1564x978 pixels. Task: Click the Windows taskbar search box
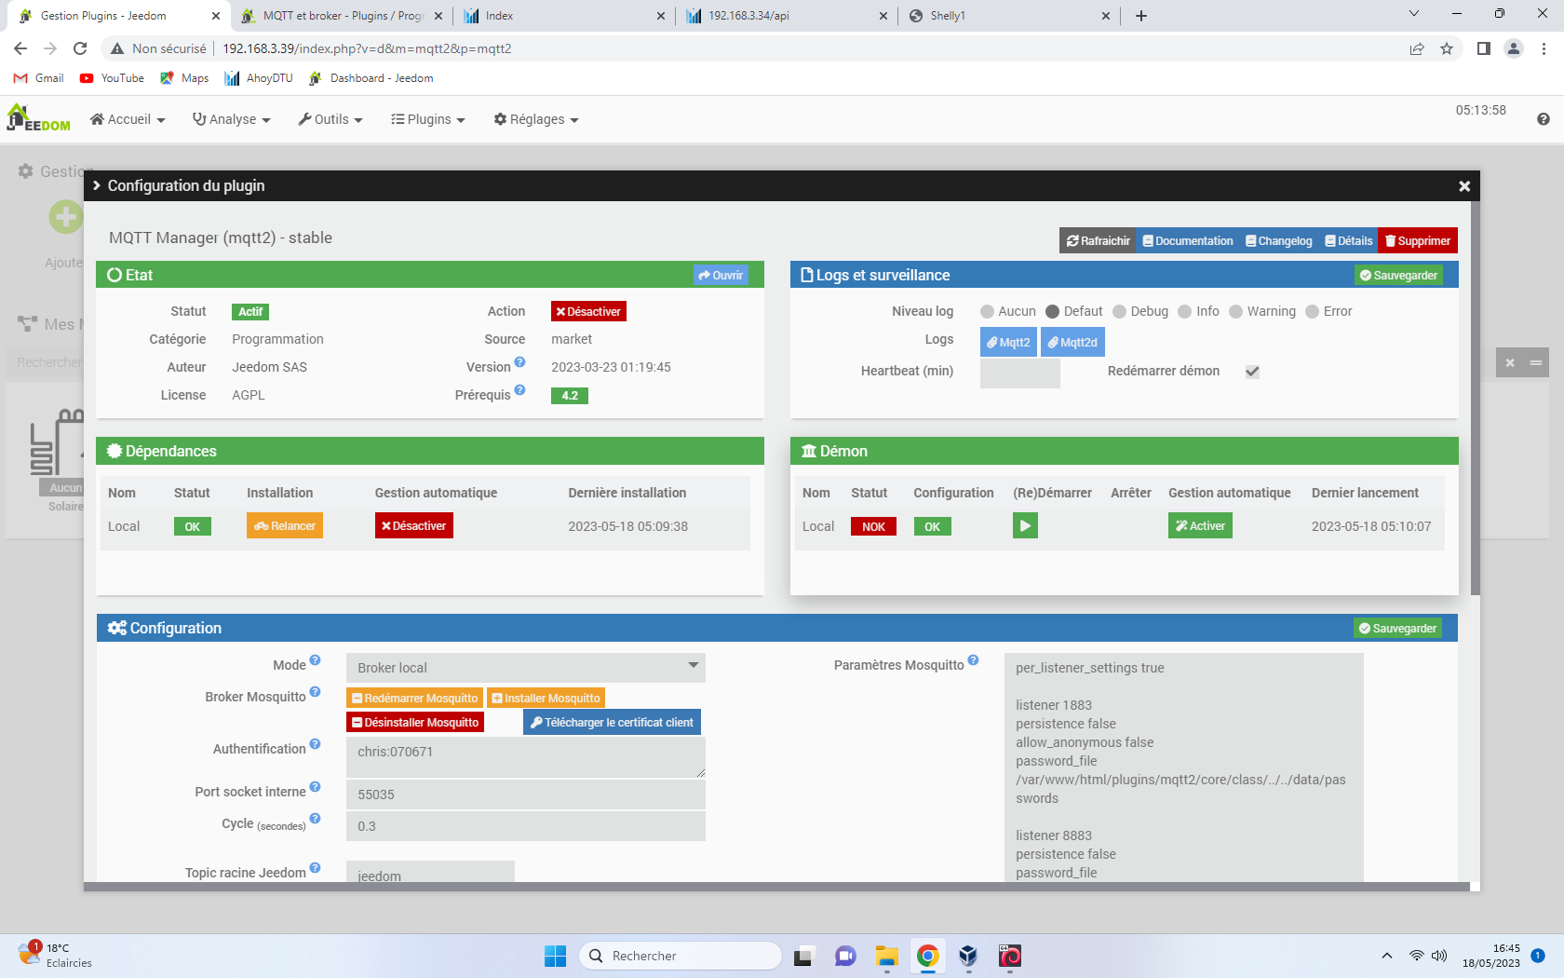(x=681, y=956)
